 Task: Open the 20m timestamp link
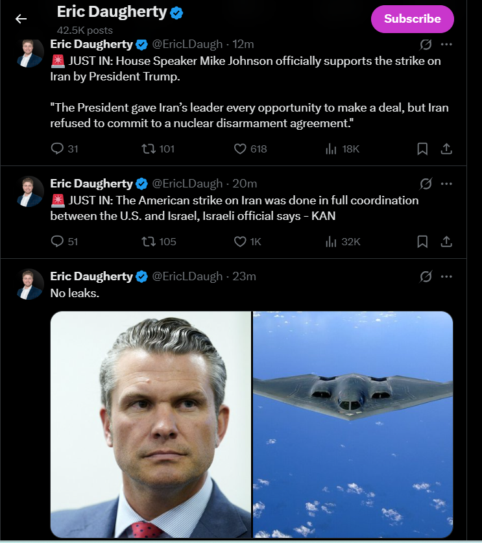click(245, 184)
